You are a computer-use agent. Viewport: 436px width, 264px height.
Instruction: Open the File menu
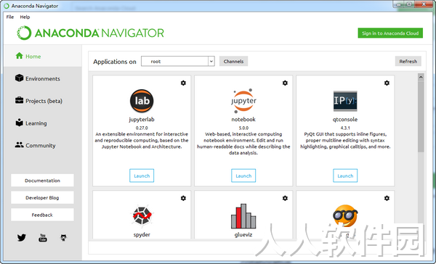click(x=10, y=17)
